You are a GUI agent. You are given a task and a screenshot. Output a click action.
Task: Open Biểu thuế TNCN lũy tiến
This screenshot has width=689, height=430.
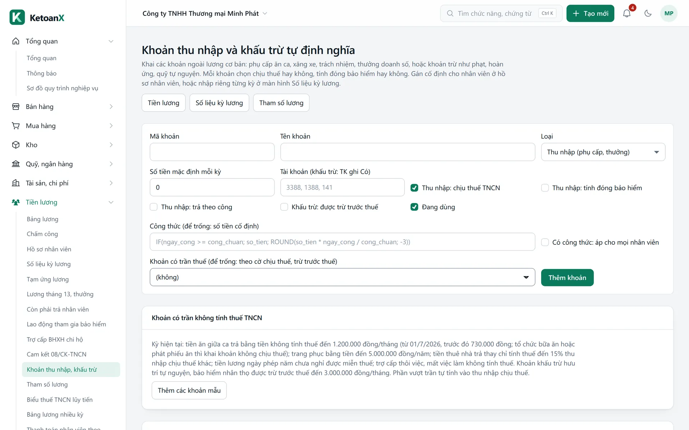[60, 400]
